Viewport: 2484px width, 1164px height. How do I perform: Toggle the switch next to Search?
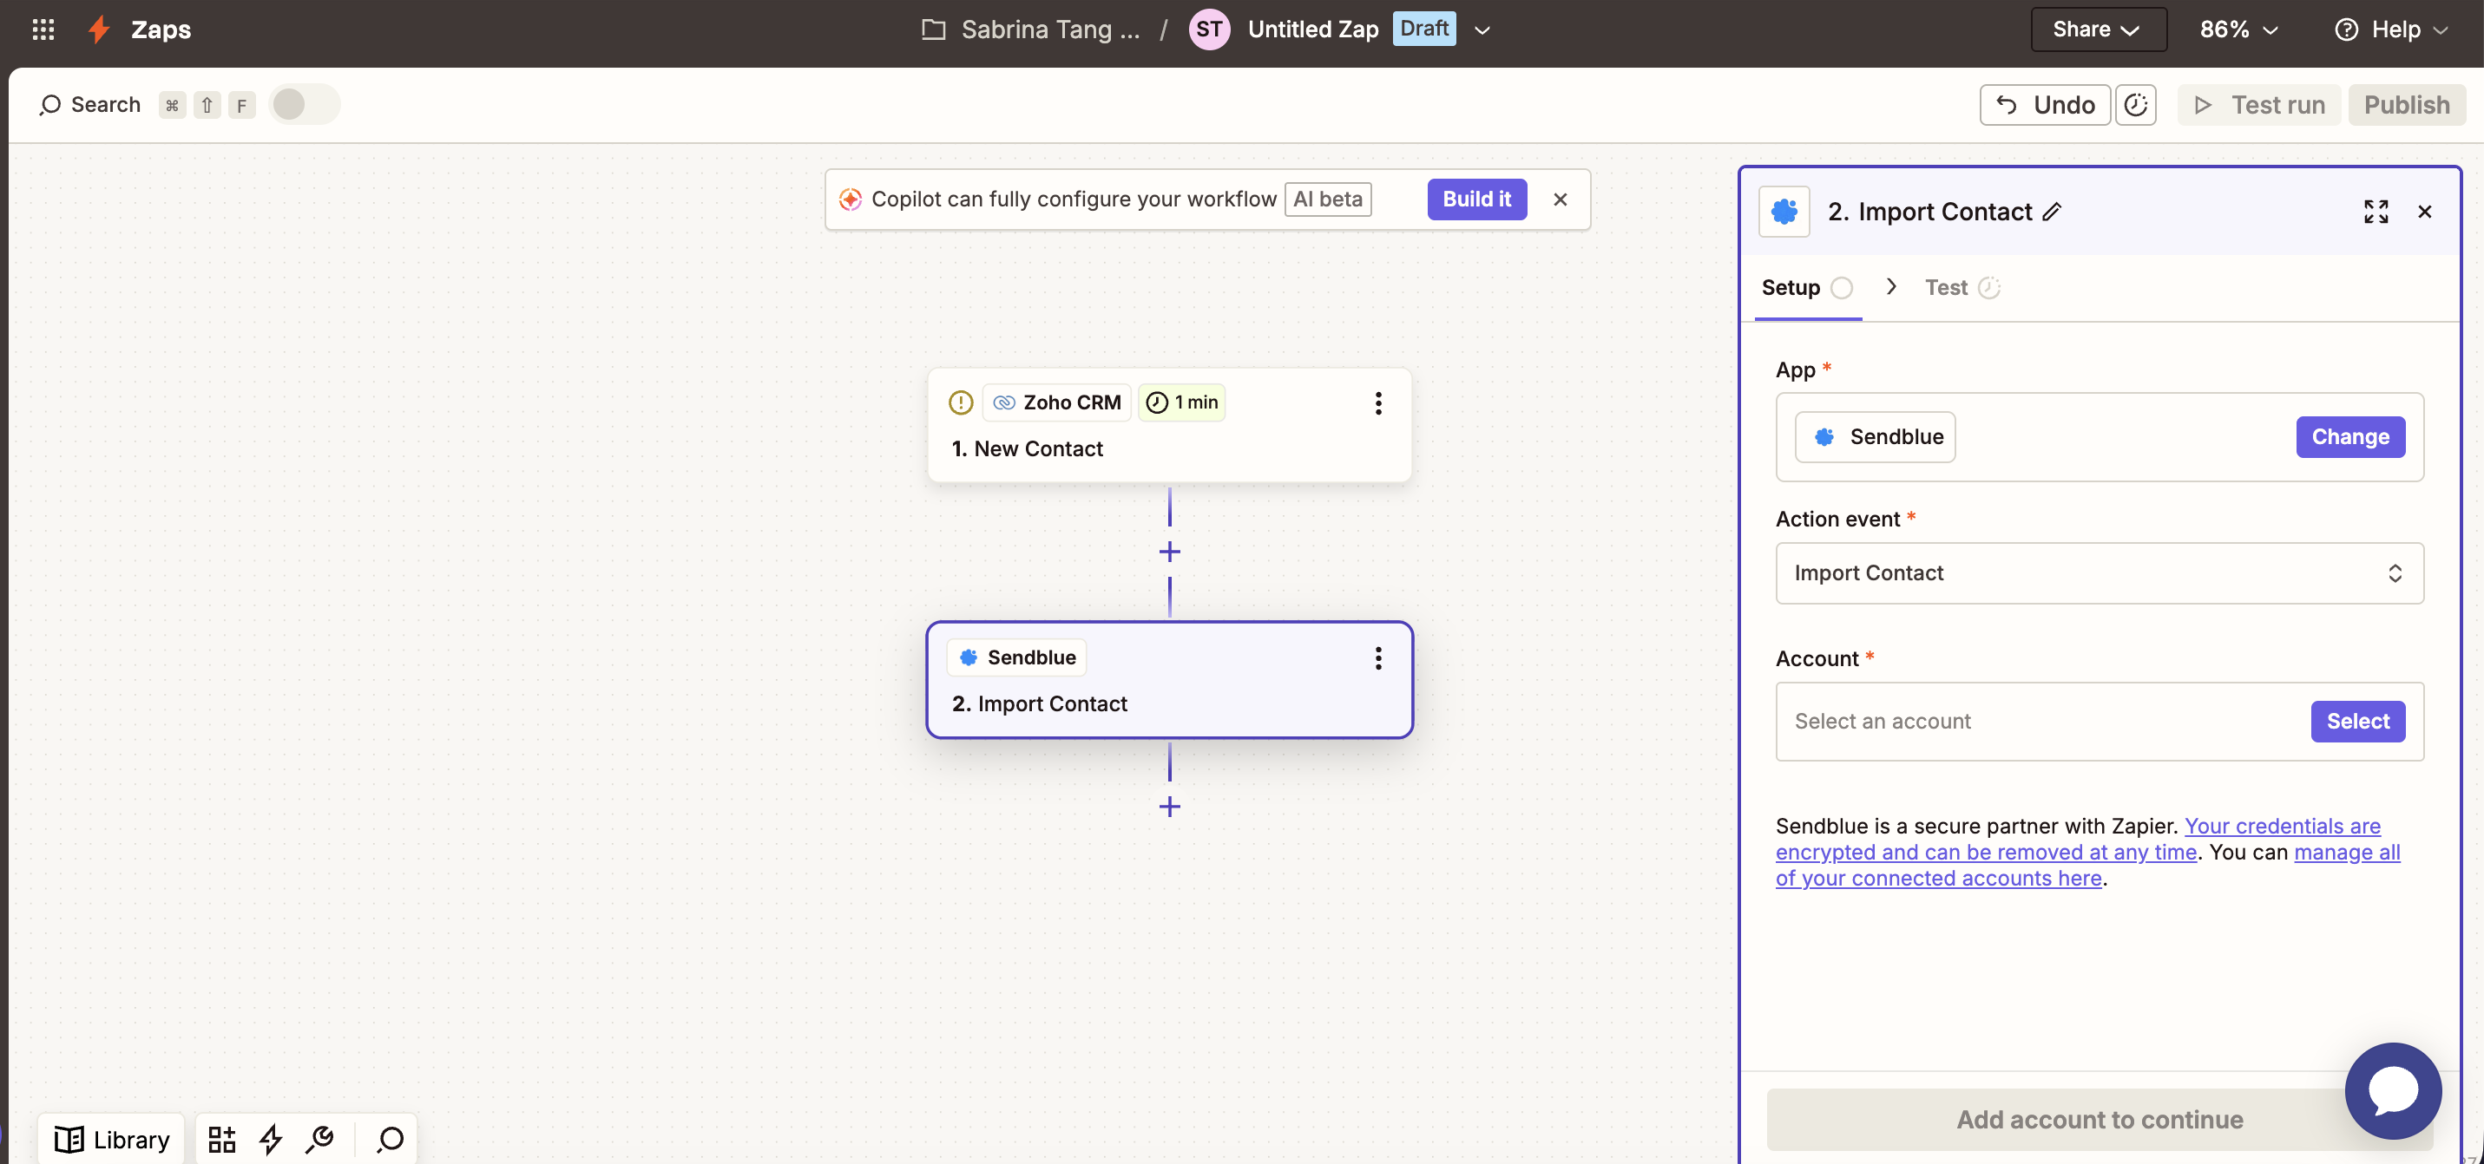tap(304, 104)
